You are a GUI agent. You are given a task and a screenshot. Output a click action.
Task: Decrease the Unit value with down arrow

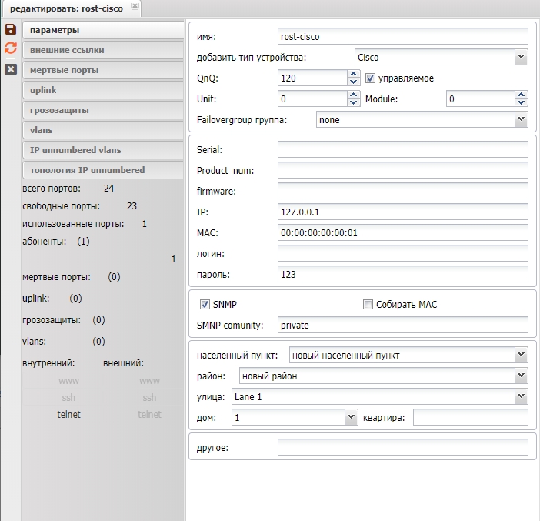(x=354, y=103)
